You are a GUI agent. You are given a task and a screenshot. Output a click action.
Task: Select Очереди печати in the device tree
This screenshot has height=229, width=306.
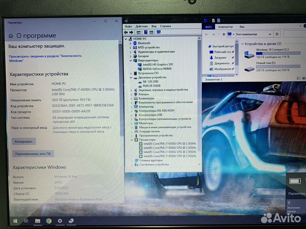[149, 131]
